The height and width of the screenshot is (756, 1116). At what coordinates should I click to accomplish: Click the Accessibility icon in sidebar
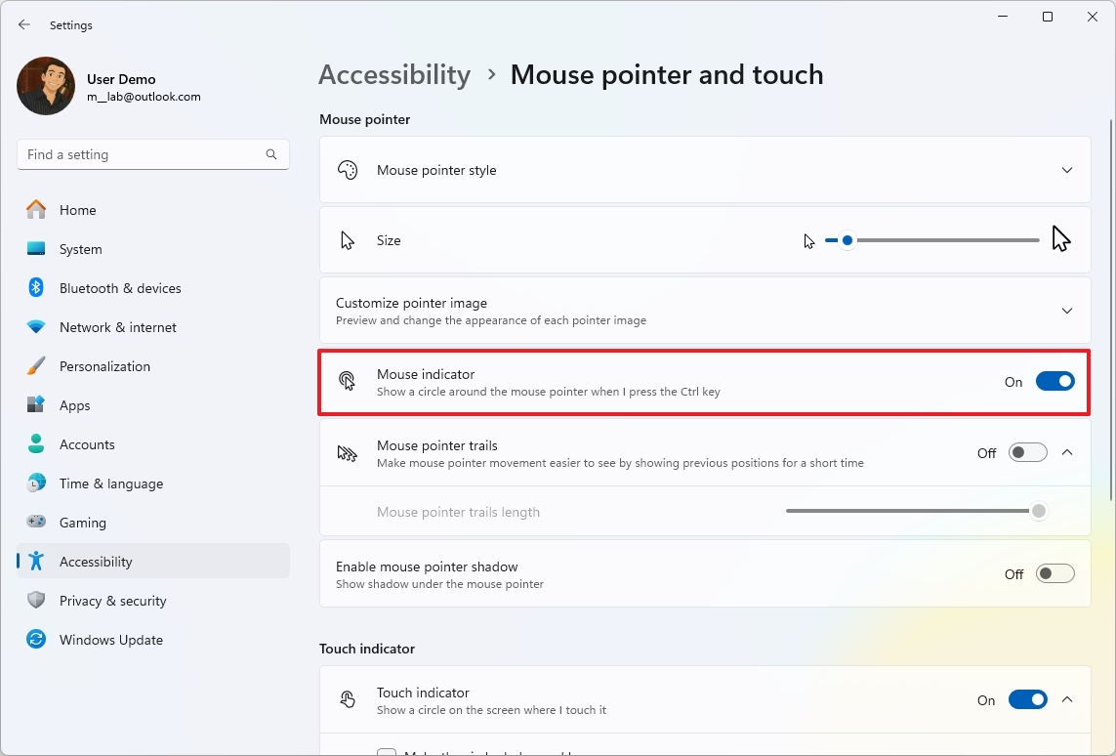point(36,562)
